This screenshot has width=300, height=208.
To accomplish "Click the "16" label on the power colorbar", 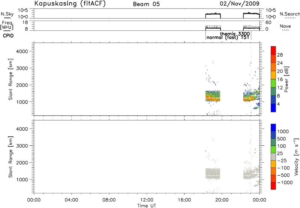I will [280, 80].
